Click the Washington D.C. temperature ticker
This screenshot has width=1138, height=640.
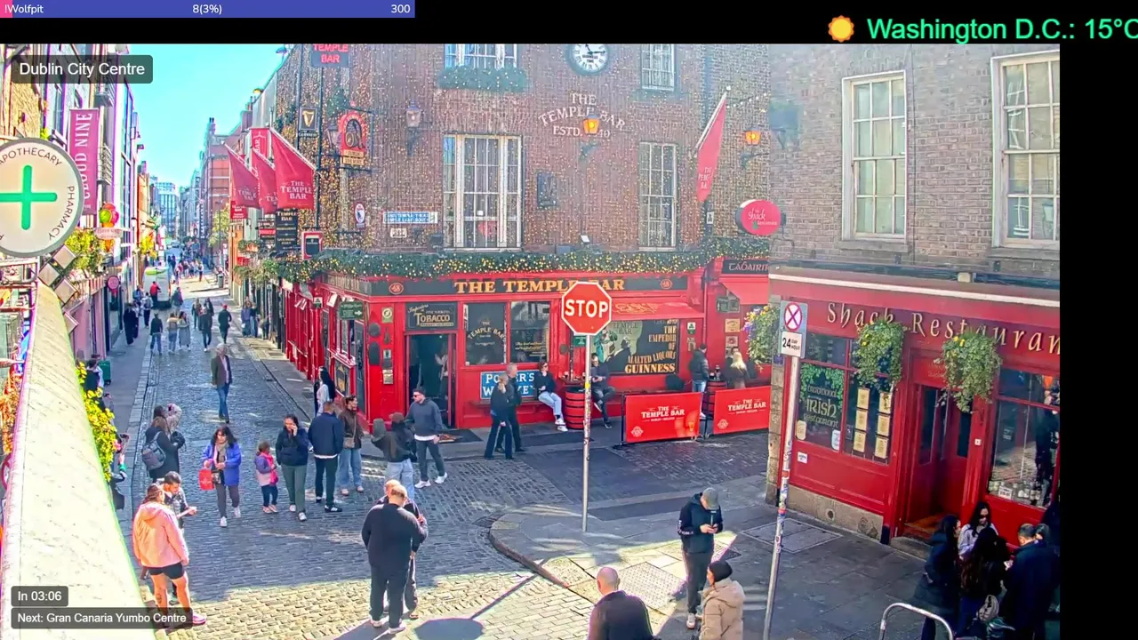tap(1002, 28)
